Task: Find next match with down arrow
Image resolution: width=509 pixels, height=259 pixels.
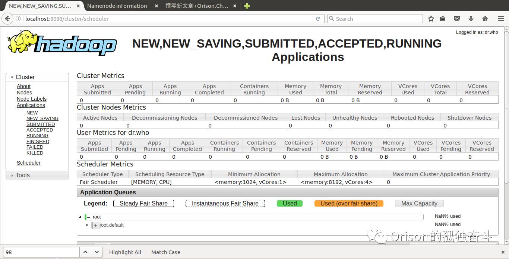Action: tap(97, 252)
